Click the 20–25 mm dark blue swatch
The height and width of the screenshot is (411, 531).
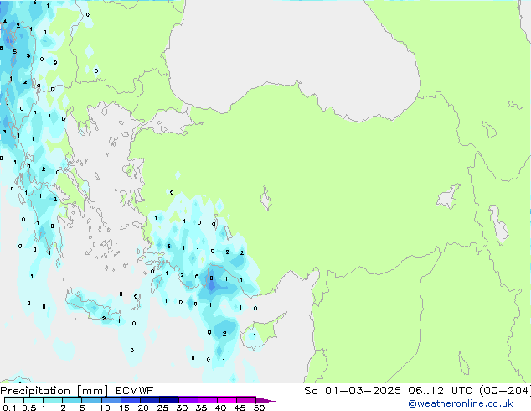[149, 400]
